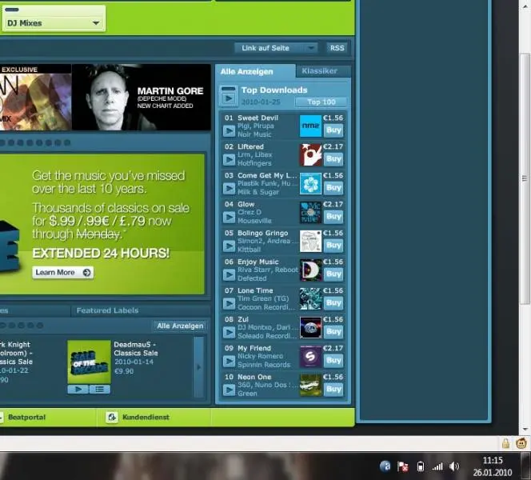The height and width of the screenshot is (480, 531).
Task: Click the volume speaker tray icon
Action: pyautogui.click(x=454, y=466)
